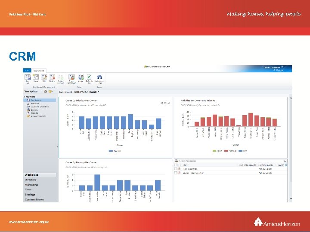Click the Assign icon in ribbon

(81, 77)
